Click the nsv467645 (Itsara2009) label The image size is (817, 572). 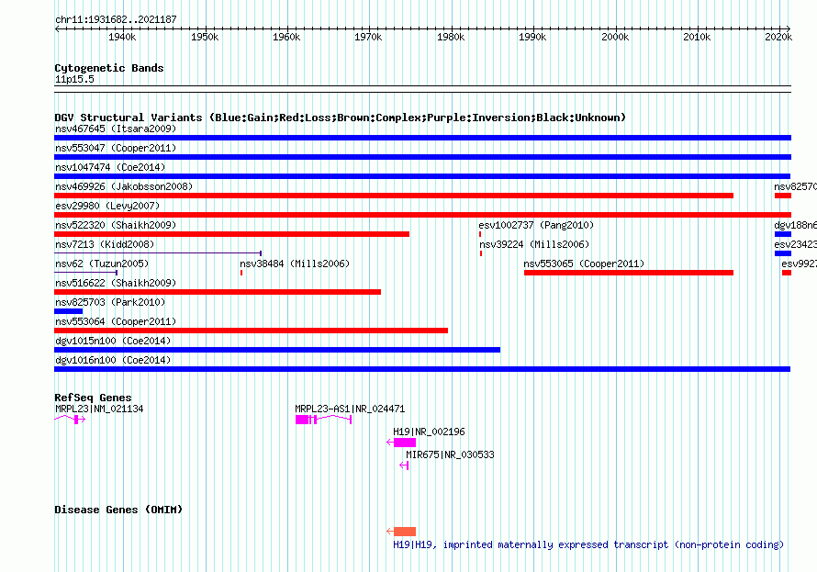tap(116, 129)
